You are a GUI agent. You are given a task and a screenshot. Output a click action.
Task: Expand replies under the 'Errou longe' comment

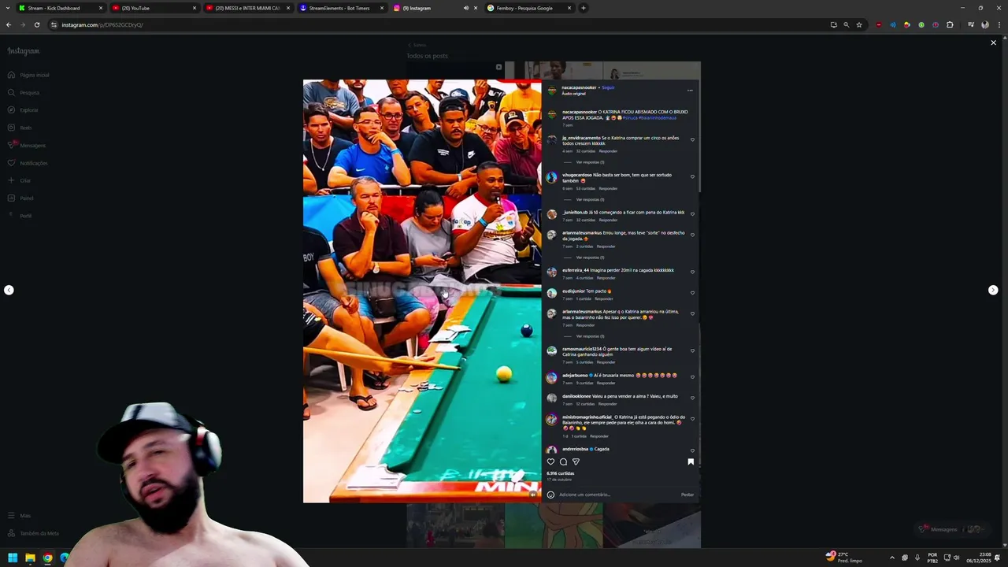point(590,258)
